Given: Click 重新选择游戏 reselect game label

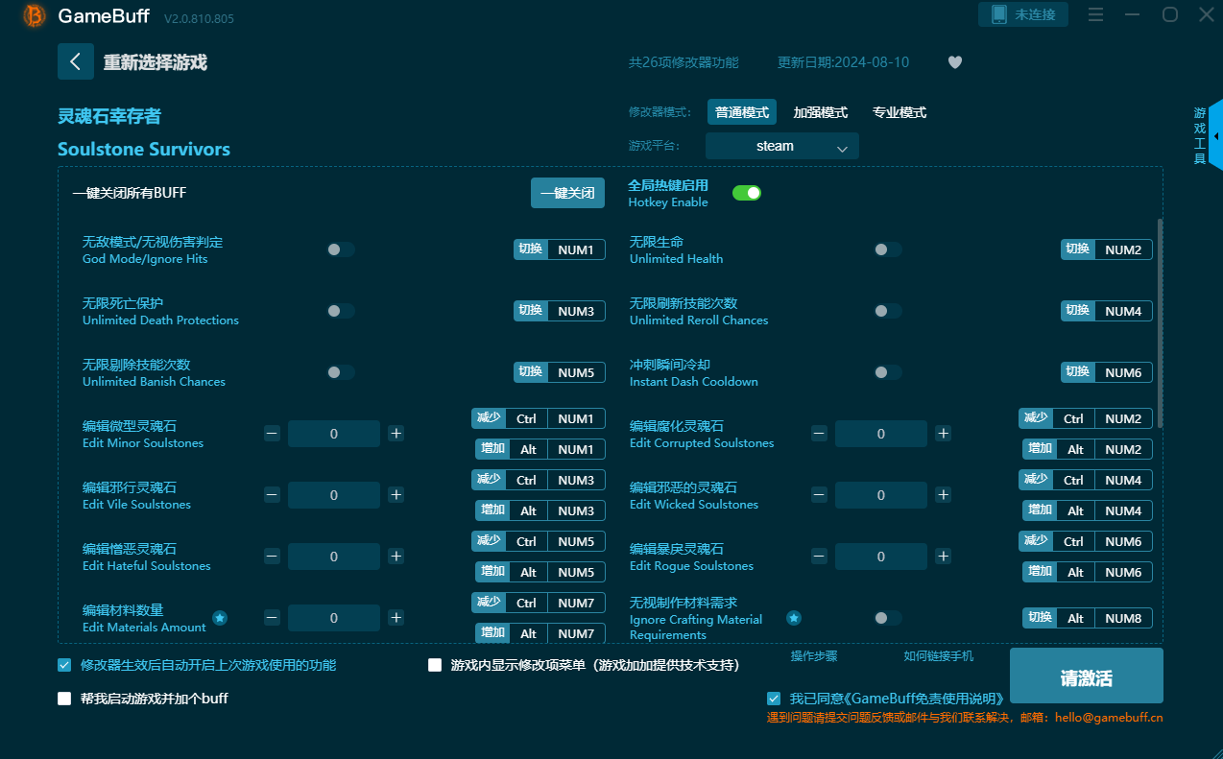Looking at the screenshot, I should tap(156, 62).
